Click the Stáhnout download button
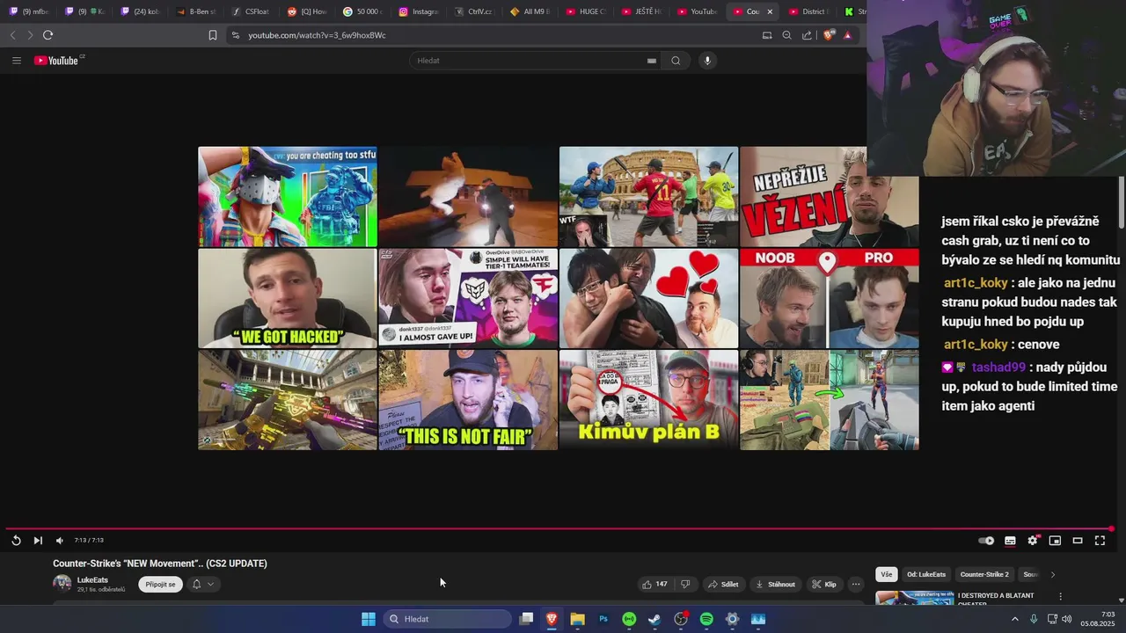The image size is (1126, 633). pyautogui.click(x=775, y=584)
